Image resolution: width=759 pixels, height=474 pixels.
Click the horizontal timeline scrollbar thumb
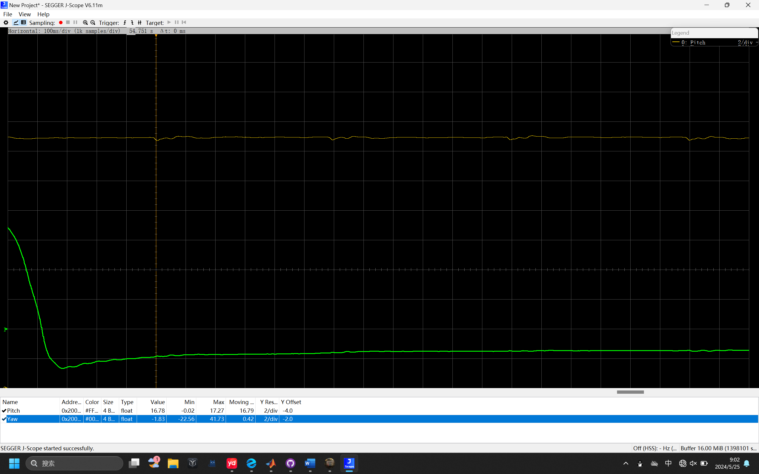630,392
